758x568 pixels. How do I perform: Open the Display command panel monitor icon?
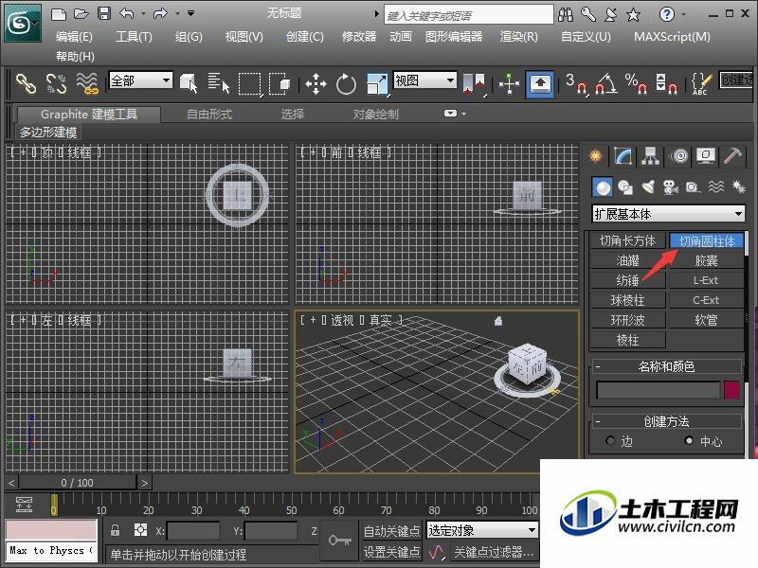[x=706, y=156]
